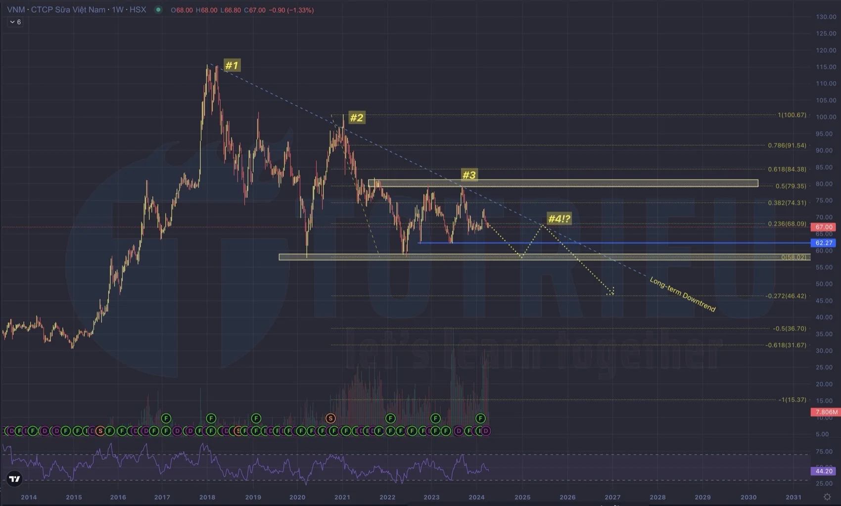Select the #2 annotation label
This screenshot has width=841, height=506.
356,118
